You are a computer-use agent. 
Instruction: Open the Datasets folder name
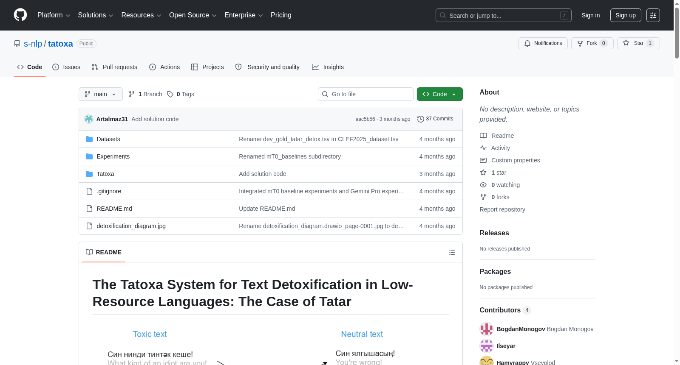click(x=108, y=139)
